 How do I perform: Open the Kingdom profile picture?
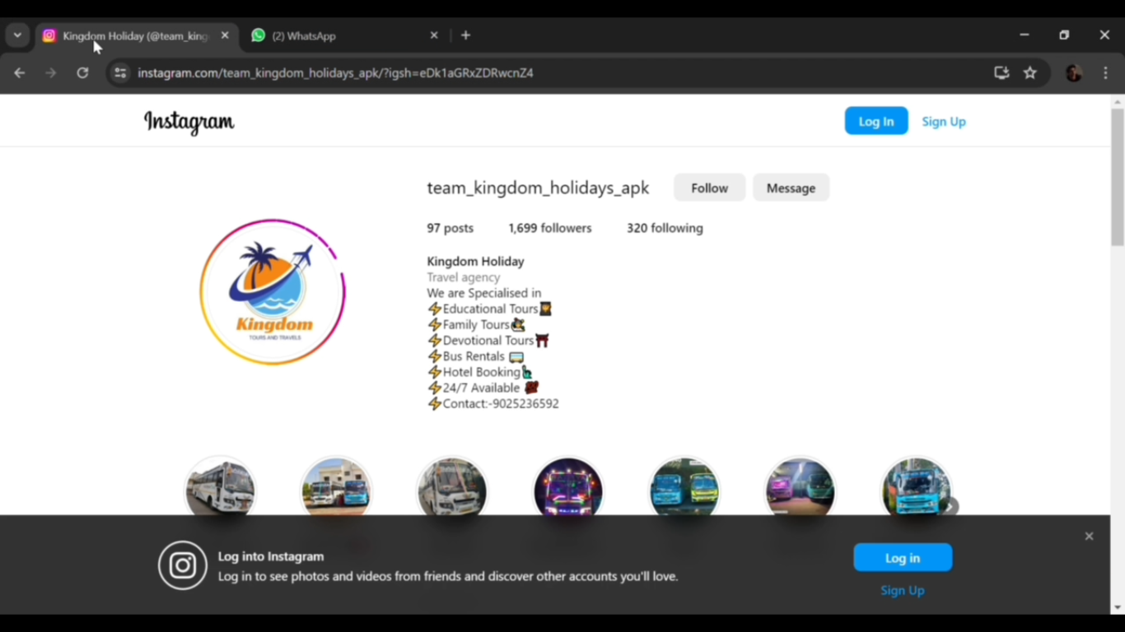pos(273,292)
